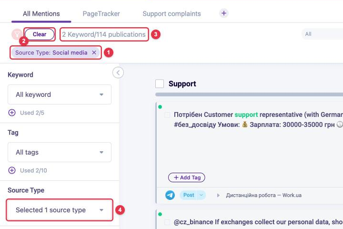343x229 pixels.
Task: Click the Source Type section heading
Action: [26, 190]
